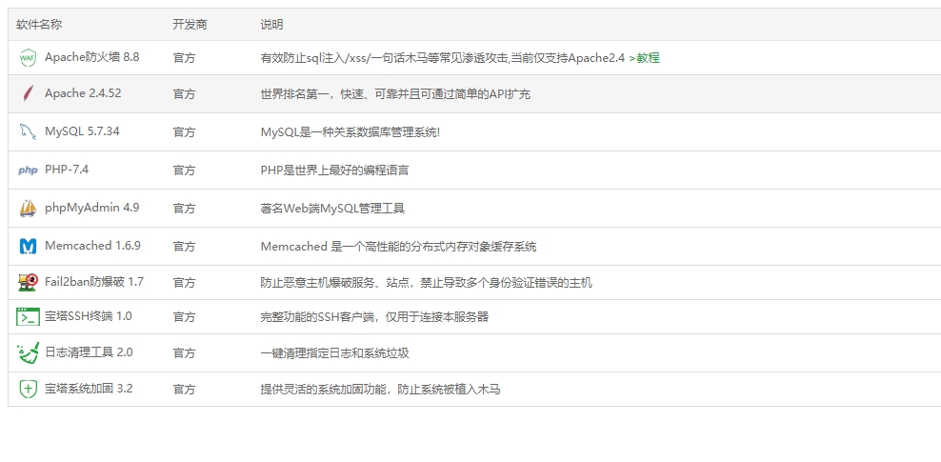Click 官方 in the Fail2ban防爆破 row

[x=184, y=282]
